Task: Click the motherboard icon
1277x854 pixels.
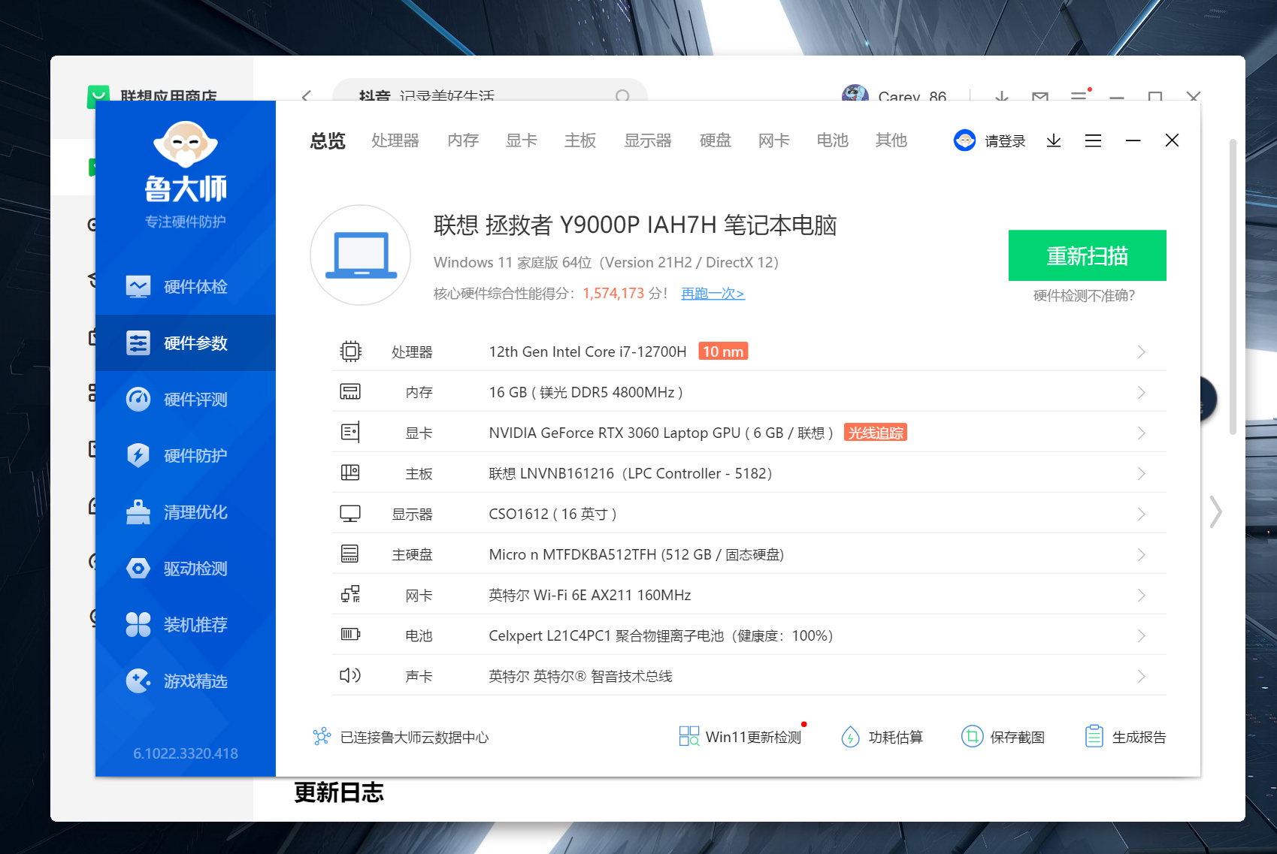Action: [x=350, y=473]
